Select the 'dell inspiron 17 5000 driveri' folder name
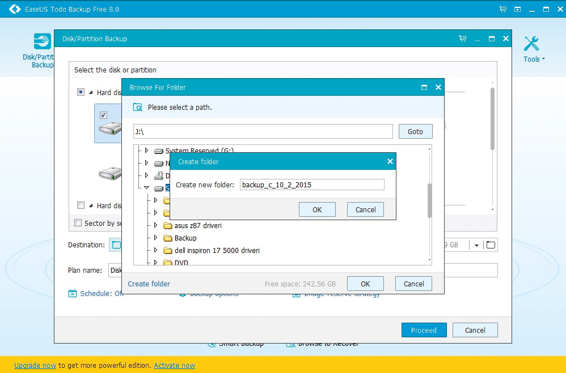The height and width of the screenshot is (373, 566). [x=217, y=251]
